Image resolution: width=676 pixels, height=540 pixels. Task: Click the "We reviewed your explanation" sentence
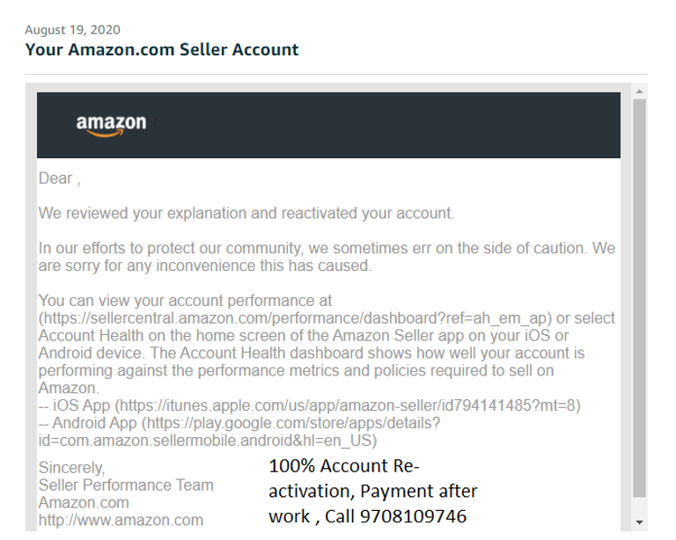click(246, 214)
